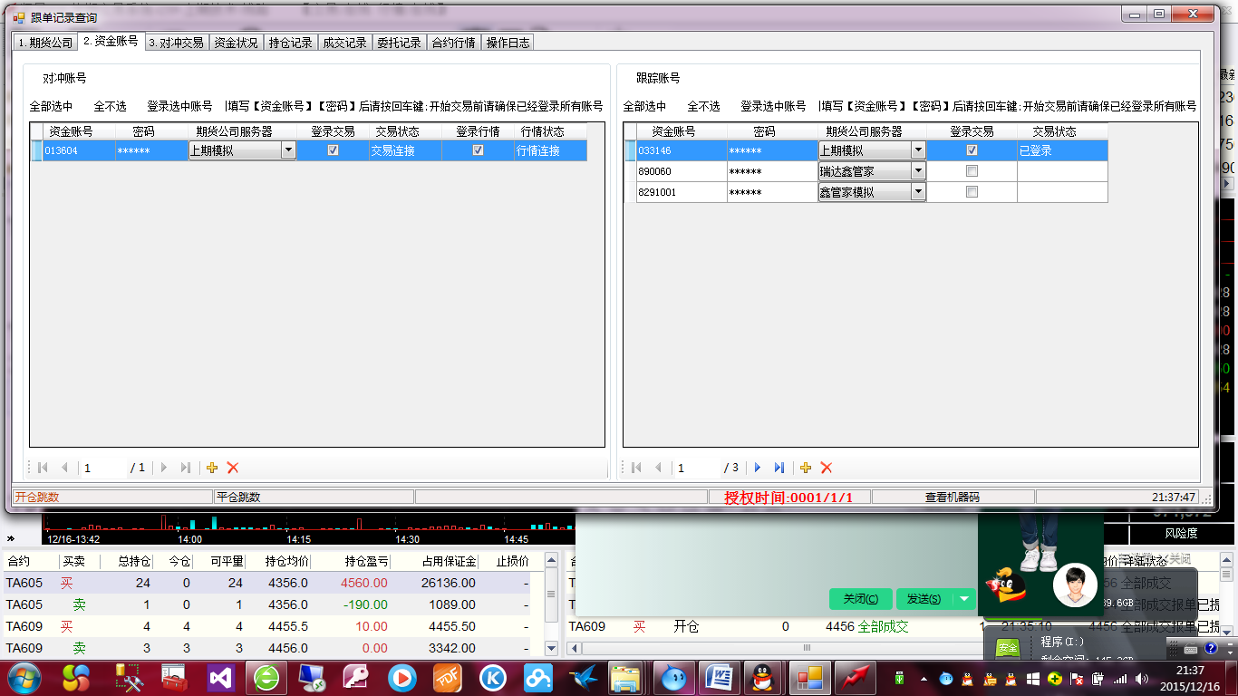Click 全部选中 in 对冲账号 panel
1238x696 pixels.
point(51,106)
